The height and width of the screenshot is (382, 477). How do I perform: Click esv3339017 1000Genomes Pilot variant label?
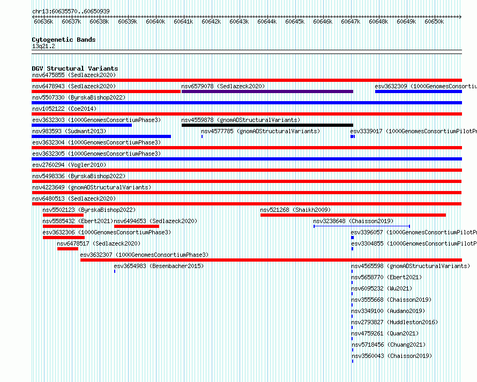pos(413,131)
